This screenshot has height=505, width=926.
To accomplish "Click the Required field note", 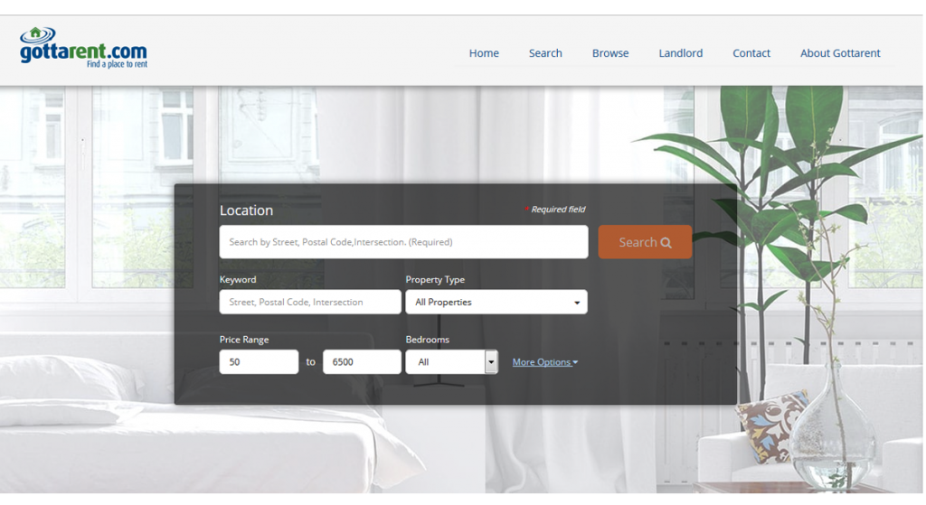I will (555, 209).
